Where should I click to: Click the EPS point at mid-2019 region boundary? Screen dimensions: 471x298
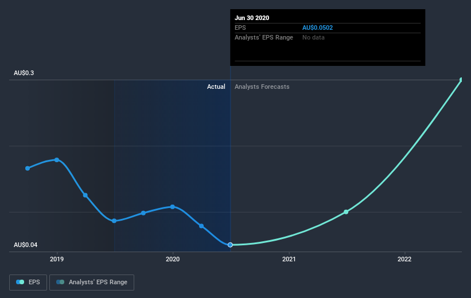click(x=114, y=221)
